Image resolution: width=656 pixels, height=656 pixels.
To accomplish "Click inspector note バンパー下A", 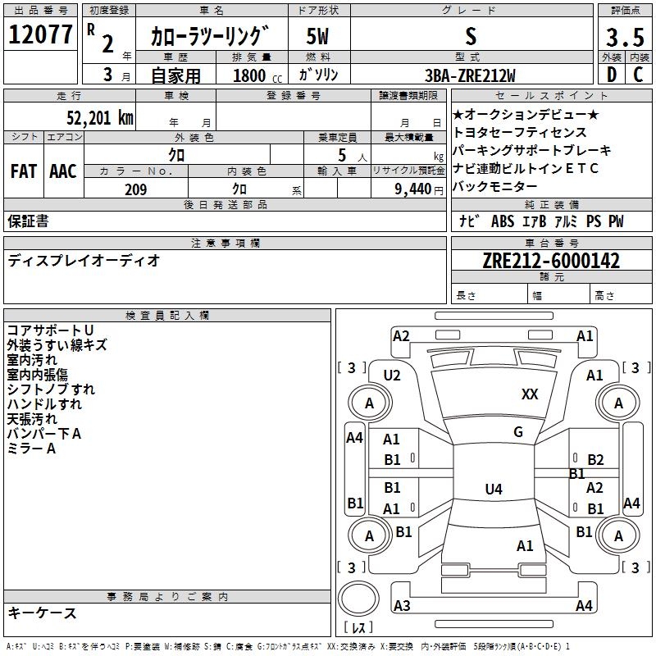I will click(44, 434).
